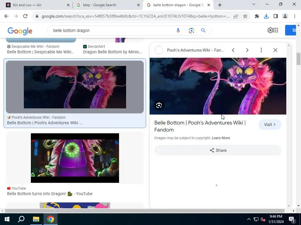The width and height of the screenshot is (301, 225).
Task: Select the pink dragon thumbnail in results
Action: tap(75, 87)
